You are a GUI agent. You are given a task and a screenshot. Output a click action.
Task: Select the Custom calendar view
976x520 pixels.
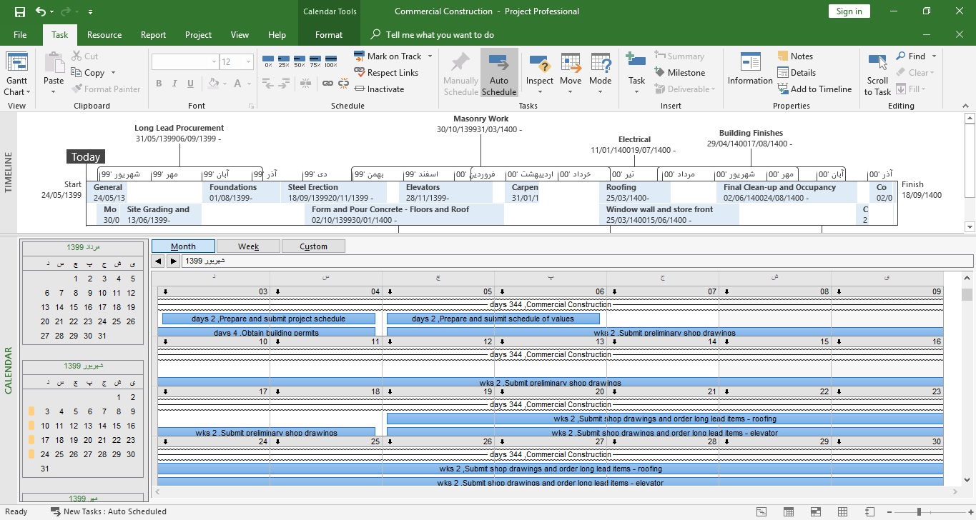pos(313,246)
